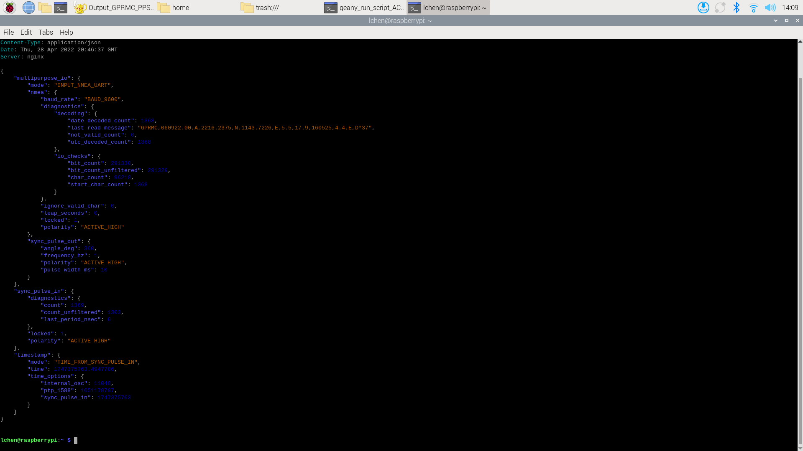
Task: Click the clock showing 14:09
Action: [790, 8]
